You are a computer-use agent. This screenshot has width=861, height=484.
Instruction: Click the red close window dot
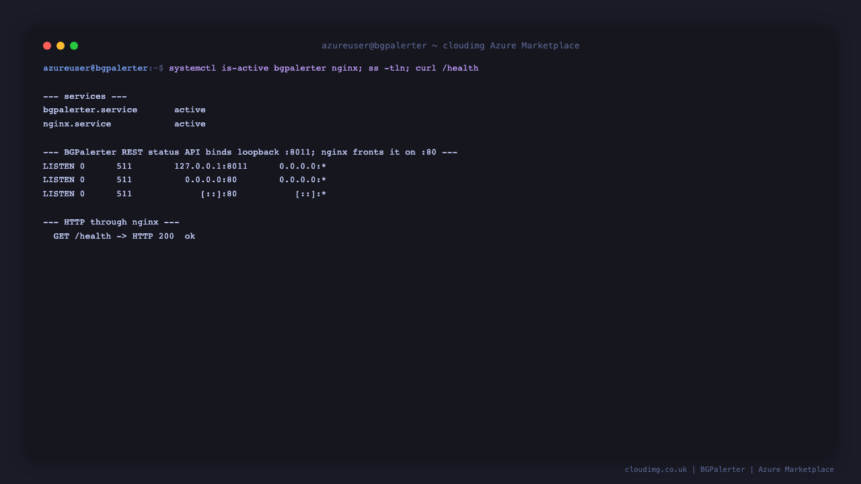pos(47,46)
